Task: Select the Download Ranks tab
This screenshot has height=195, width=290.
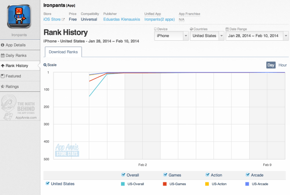Action: [63, 52]
